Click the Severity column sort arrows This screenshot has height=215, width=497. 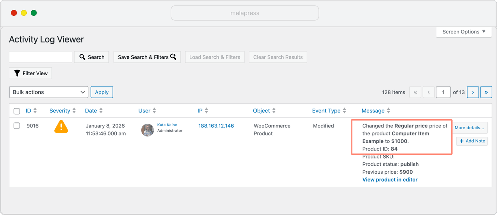pos(74,111)
